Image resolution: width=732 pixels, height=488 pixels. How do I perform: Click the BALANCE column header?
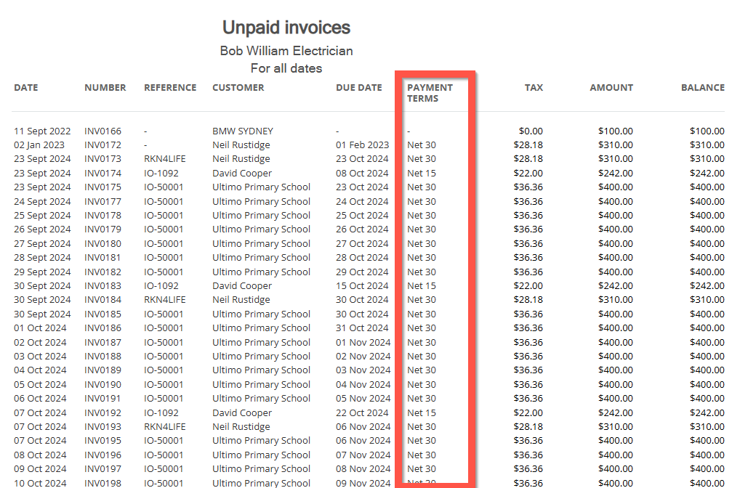tap(703, 87)
